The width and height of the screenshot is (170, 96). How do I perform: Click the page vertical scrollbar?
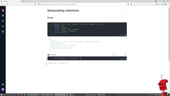click(x=169, y=34)
